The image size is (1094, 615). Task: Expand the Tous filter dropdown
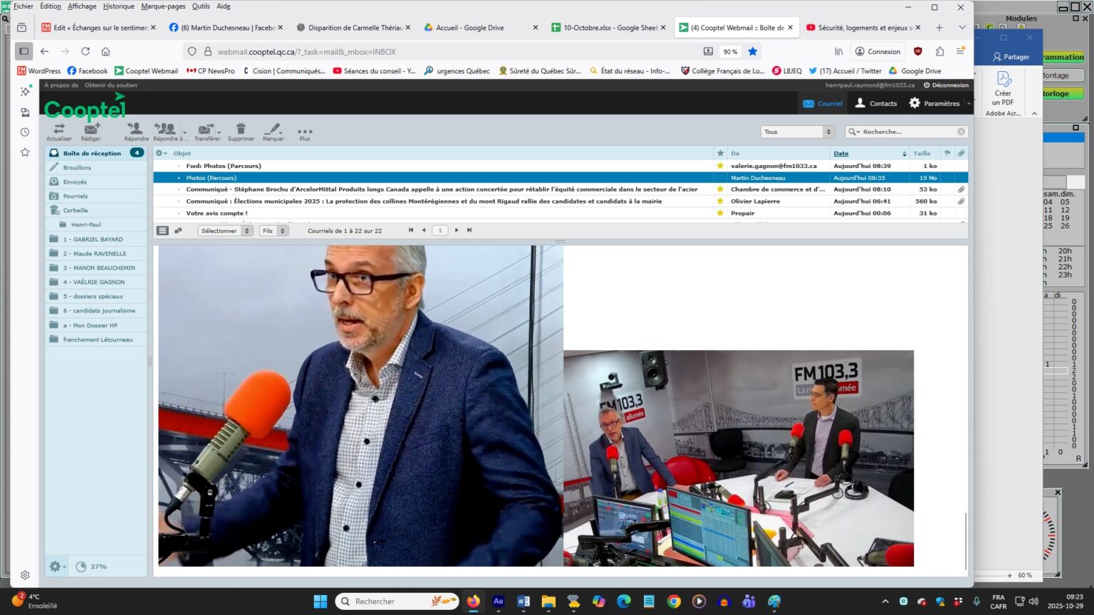coord(797,132)
